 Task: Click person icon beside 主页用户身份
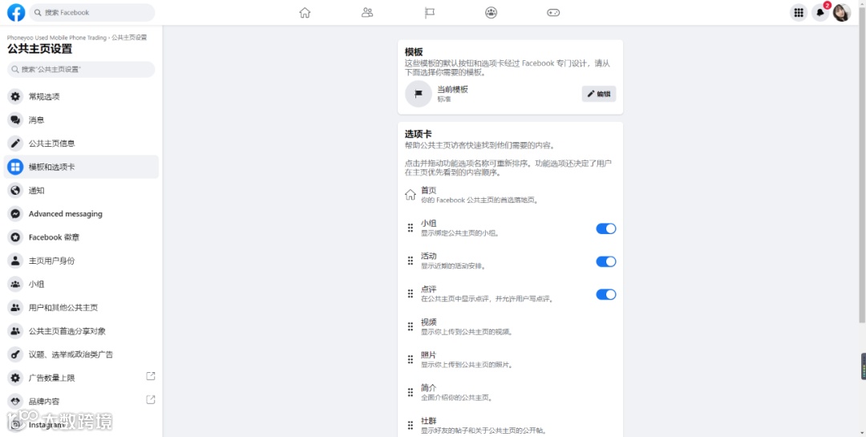(x=15, y=261)
